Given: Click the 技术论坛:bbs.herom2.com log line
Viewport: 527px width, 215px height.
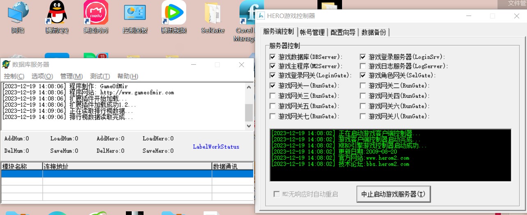Looking at the screenshot, I should (340, 164).
